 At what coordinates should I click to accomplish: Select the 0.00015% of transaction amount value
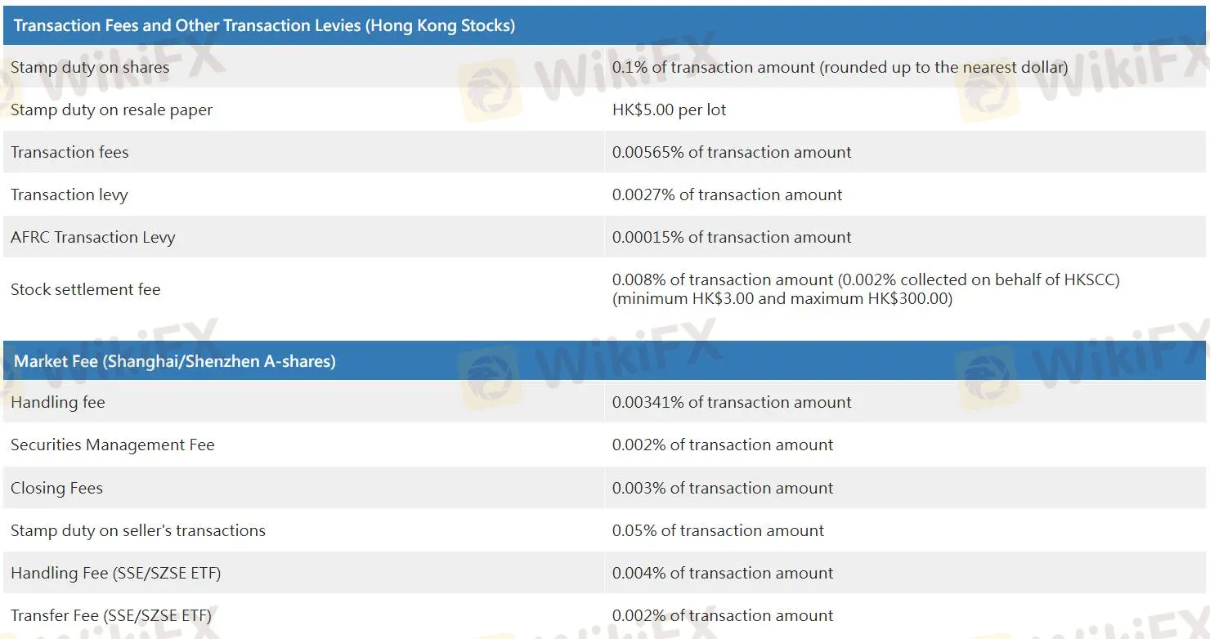click(732, 237)
